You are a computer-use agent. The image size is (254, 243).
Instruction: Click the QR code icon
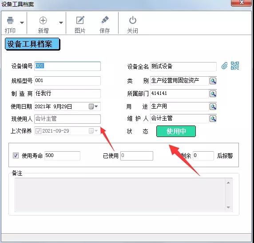[235, 66]
